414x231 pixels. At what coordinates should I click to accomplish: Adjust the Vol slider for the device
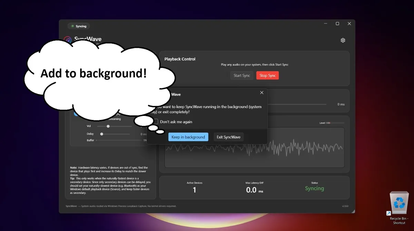[x=114, y=126]
